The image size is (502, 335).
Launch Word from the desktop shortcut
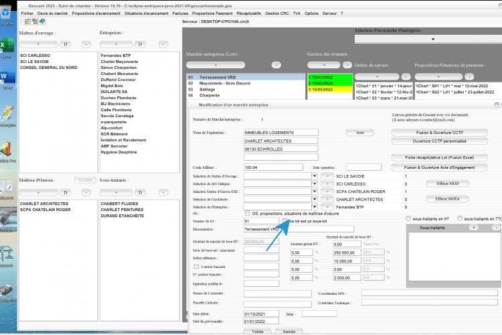[x=7, y=78]
